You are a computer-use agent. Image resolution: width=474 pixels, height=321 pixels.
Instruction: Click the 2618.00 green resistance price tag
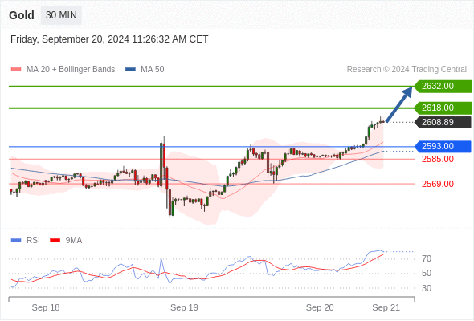pos(443,108)
